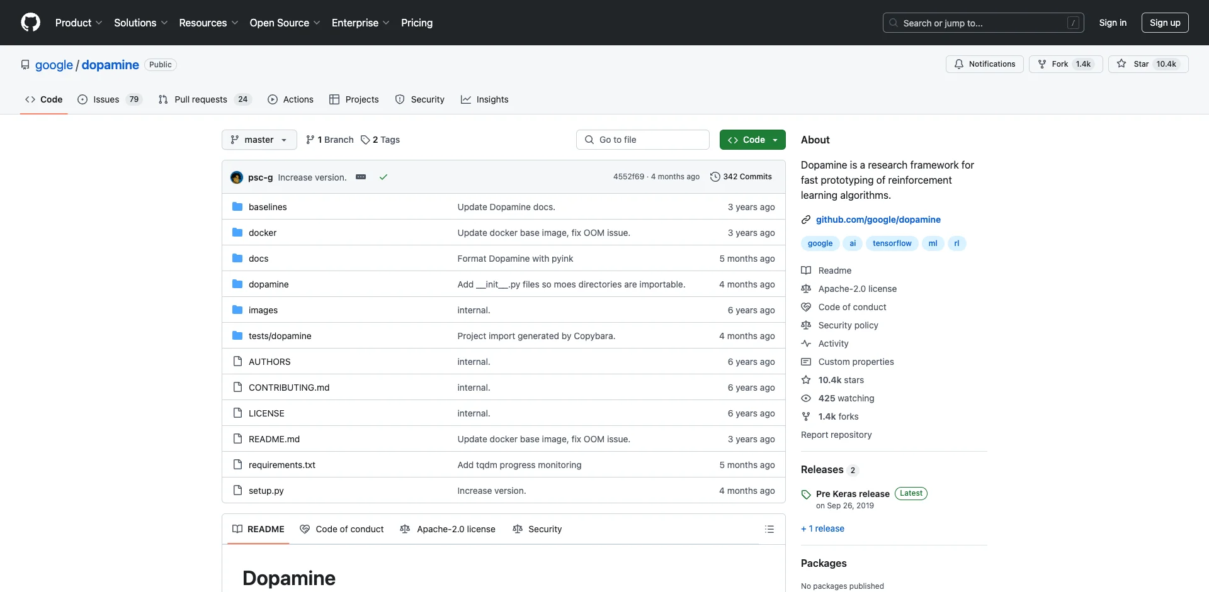
Task: Click the baselines folder icon
Action: tap(237, 206)
